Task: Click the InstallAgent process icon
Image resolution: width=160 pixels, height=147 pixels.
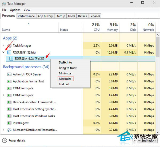Action: [x=9, y=123]
